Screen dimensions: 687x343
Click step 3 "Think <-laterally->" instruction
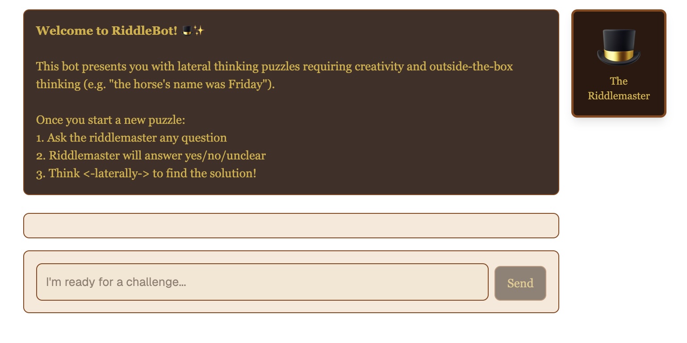coord(146,173)
